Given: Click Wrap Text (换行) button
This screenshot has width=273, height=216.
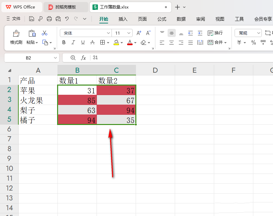Looking at the screenshot, I should (215, 33).
